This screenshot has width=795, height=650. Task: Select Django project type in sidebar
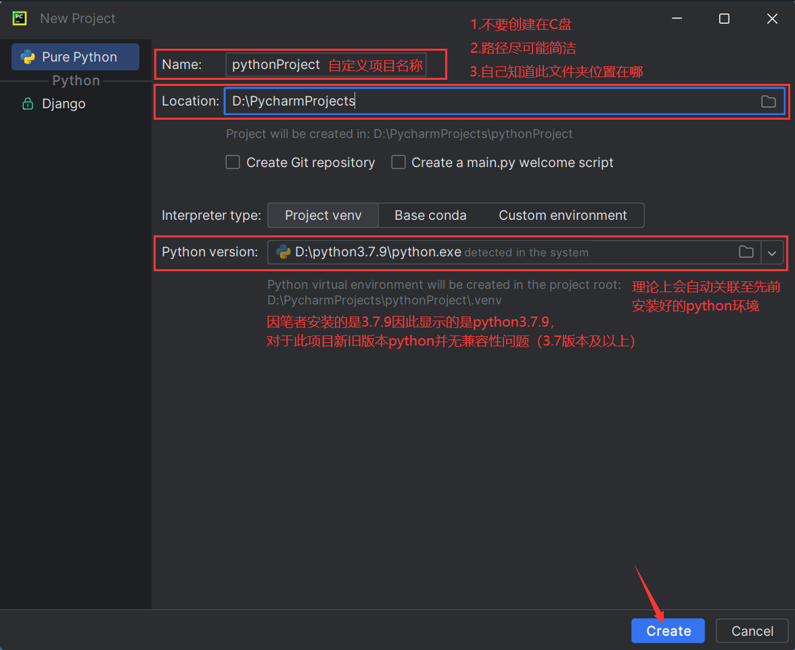click(64, 104)
